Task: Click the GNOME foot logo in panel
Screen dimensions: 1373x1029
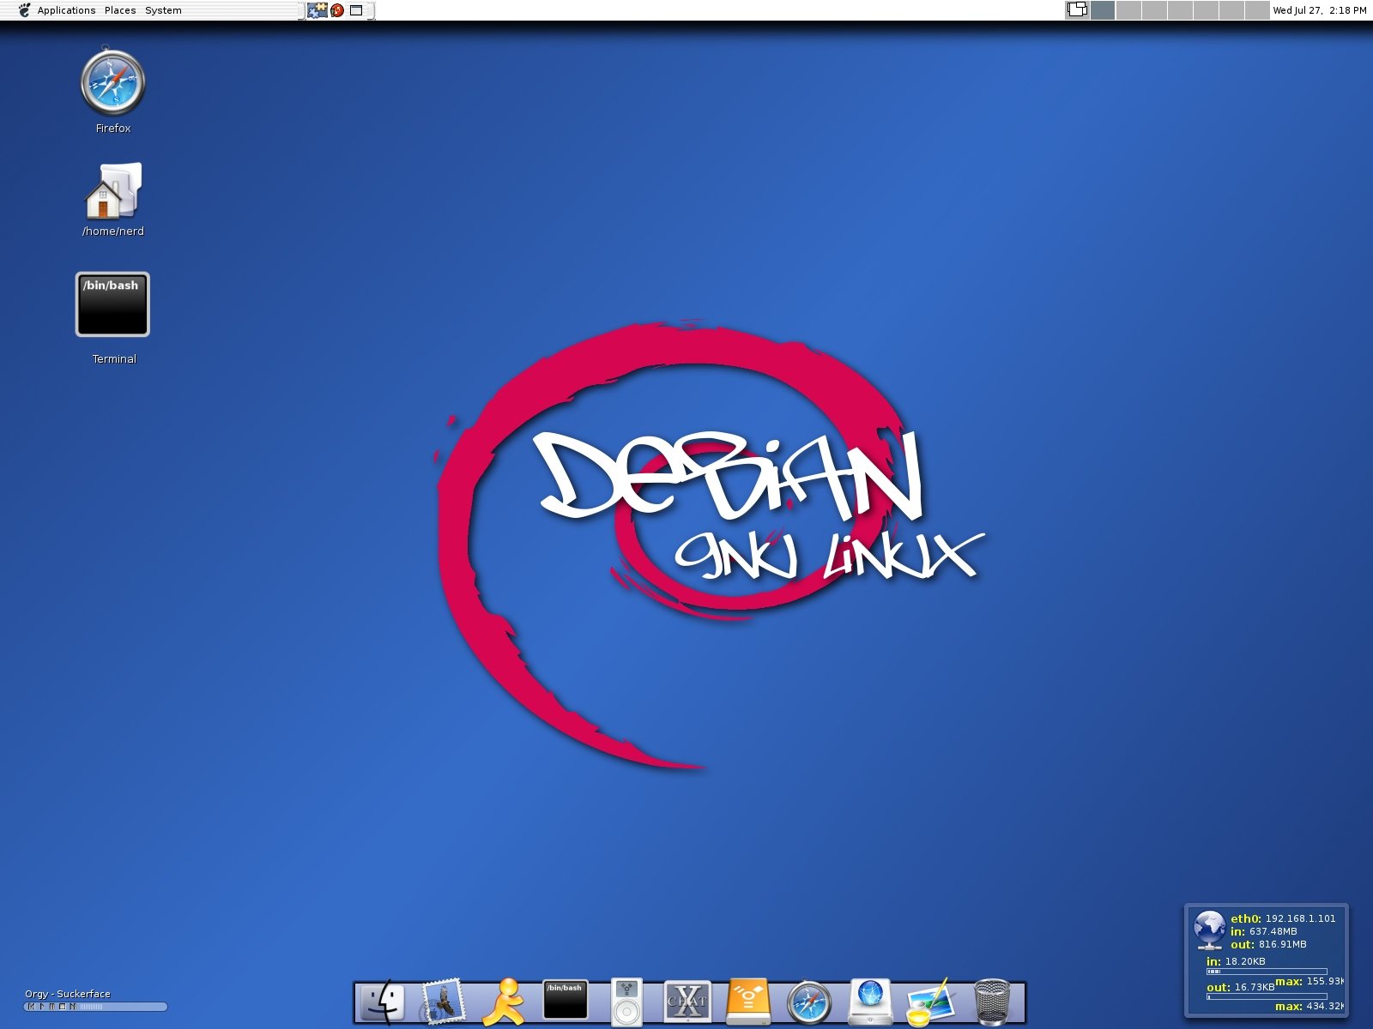Action: pyautogui.click(x=24, y=10)
